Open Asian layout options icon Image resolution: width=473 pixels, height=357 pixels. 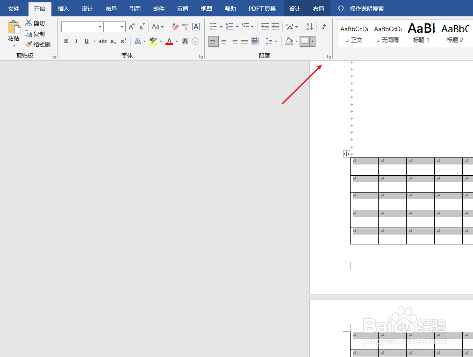pos(290,27)
